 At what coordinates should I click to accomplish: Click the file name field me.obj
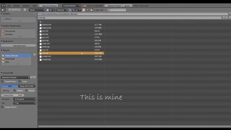click(130, 18)
